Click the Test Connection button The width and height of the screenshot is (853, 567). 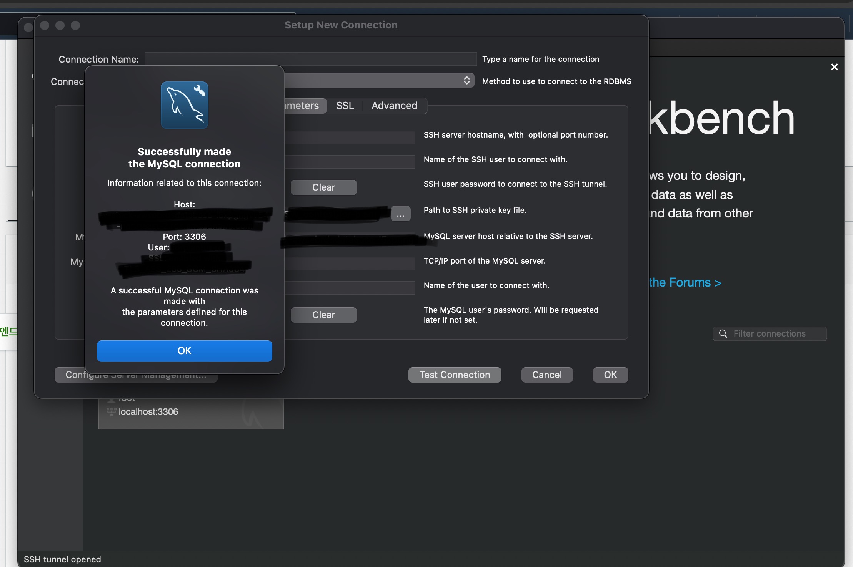[x=455, y=375]
